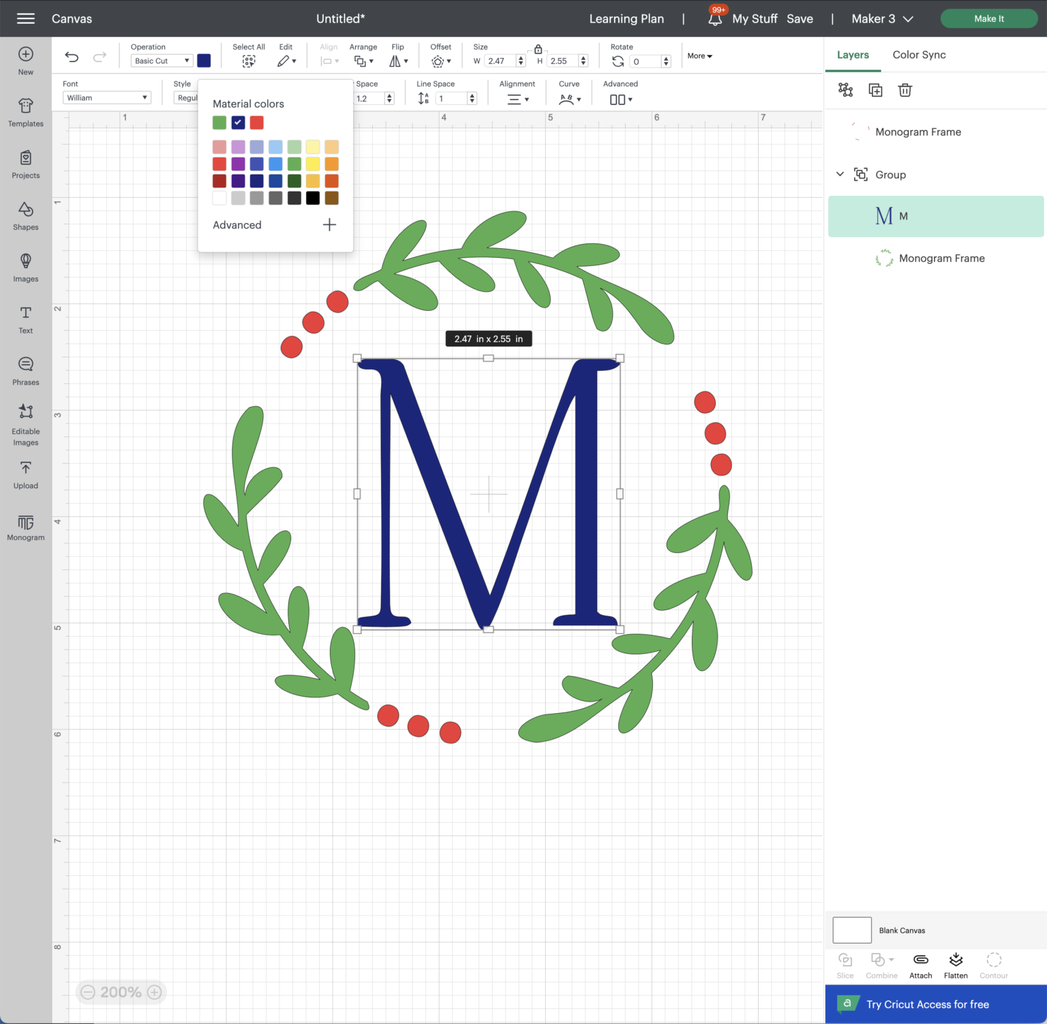This screenshot has height=1024, width=1047.
Task: Select the M text layer
Action: point(935,216)
